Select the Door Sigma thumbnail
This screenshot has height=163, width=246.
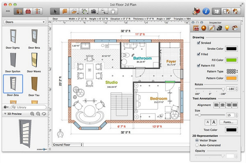click(13, 36)
